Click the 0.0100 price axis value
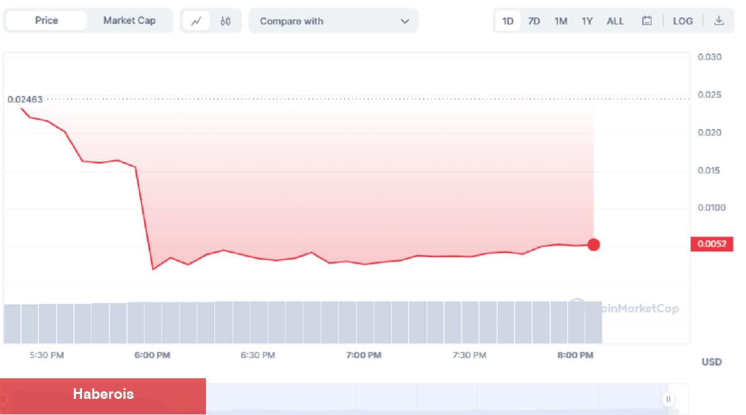Viewport: 746px width, 415px height. pos(711,207)
